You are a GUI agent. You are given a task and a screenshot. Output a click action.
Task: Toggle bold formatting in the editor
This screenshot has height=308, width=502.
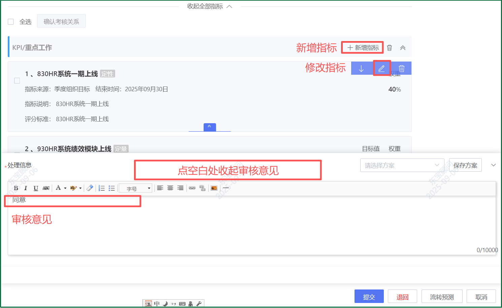click(16, 188)
